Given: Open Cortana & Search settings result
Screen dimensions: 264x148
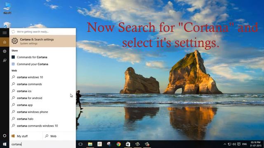Looking at the screenshot, I should [42, 41].
